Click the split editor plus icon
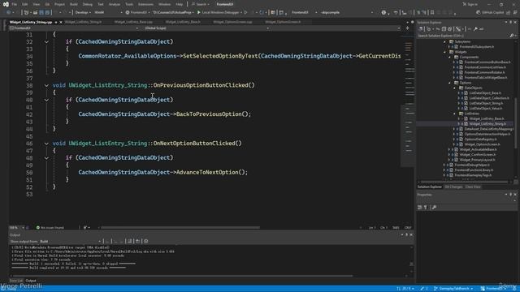The height and width of the screenshot is (292, 520). pos(408,28)
